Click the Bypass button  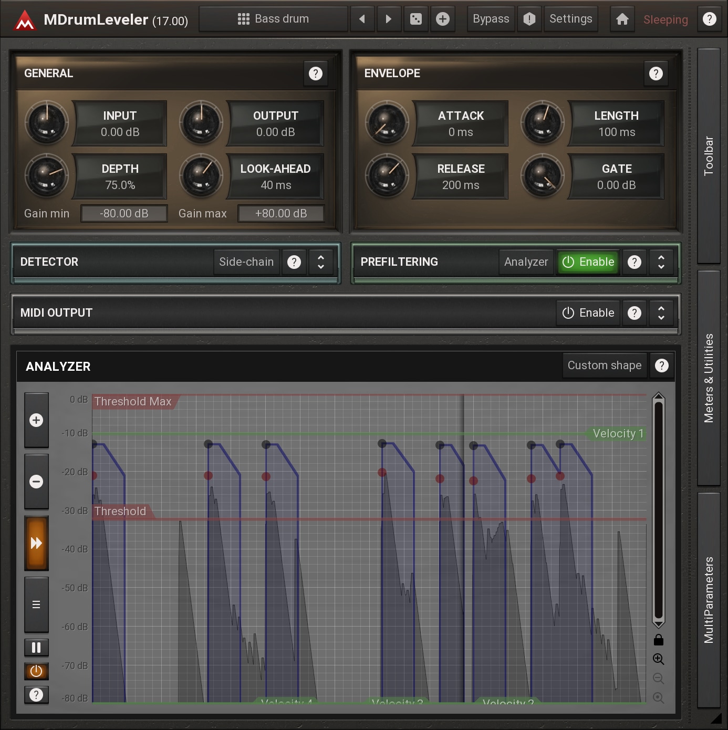(491, 19)
